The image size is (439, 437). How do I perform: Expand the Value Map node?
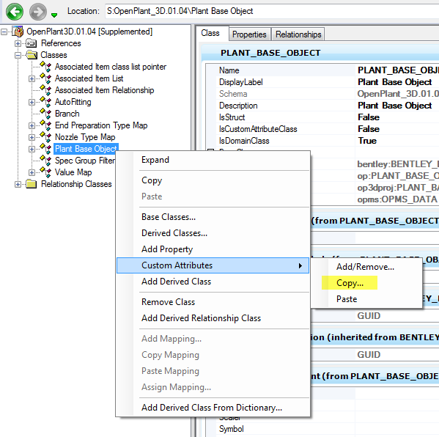click(32, 172)
